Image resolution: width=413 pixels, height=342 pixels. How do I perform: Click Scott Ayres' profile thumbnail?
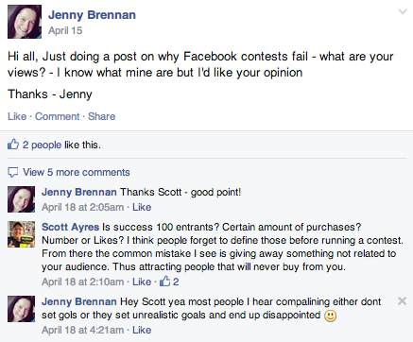tap(21, 234)
